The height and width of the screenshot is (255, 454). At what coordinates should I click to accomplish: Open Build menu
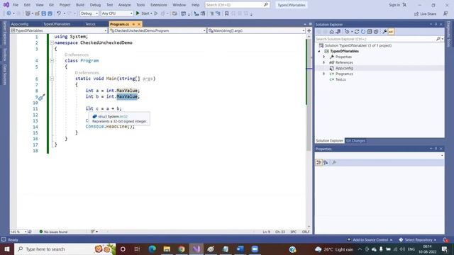coord(80,5)
